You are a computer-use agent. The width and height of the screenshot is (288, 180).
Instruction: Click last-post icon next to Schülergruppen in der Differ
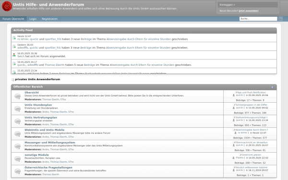point(234,105)
